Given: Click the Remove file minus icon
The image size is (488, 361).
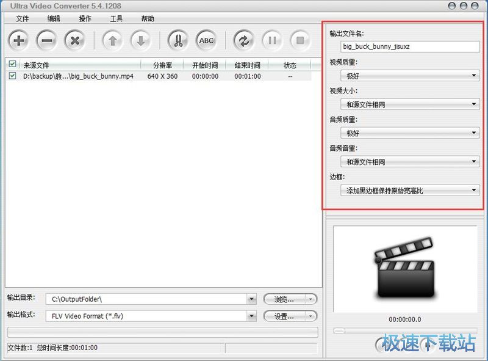Looking at the screenshot, I should 47,40.
